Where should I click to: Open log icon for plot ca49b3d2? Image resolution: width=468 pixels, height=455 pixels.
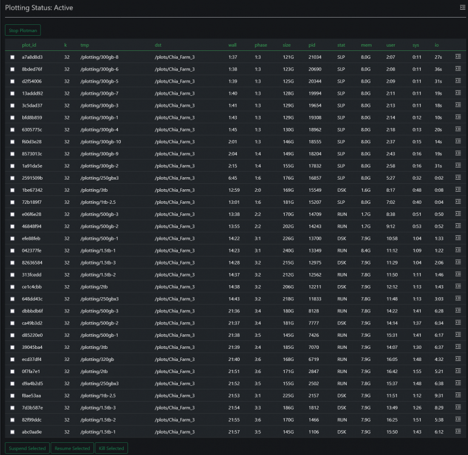tap(458, 322)
